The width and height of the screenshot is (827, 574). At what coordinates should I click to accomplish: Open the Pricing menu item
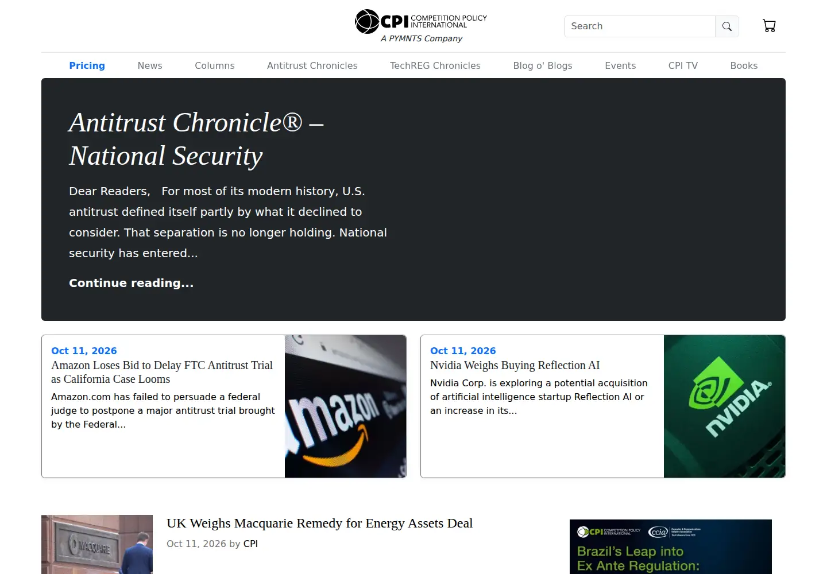pos(87,65)
